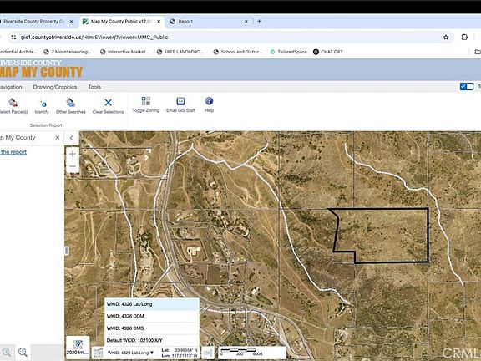Click the Lat 33.99554 N coordinate readout
This screenshot has width=481, height=361.
180,350
